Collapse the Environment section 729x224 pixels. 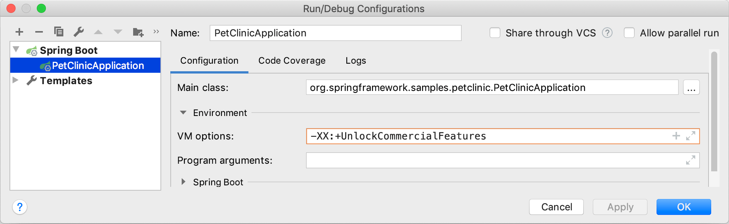(183, 113)
